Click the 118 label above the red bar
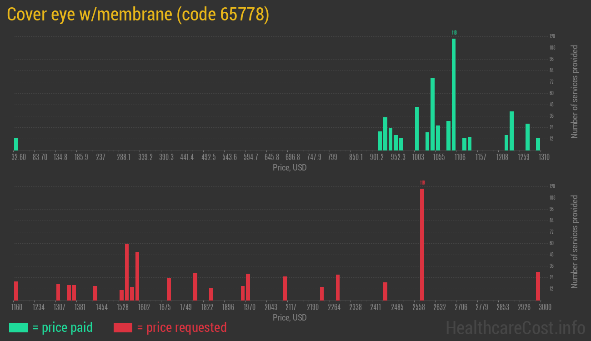The height and width of the screenshot is (341, 591). pos(422,183)
